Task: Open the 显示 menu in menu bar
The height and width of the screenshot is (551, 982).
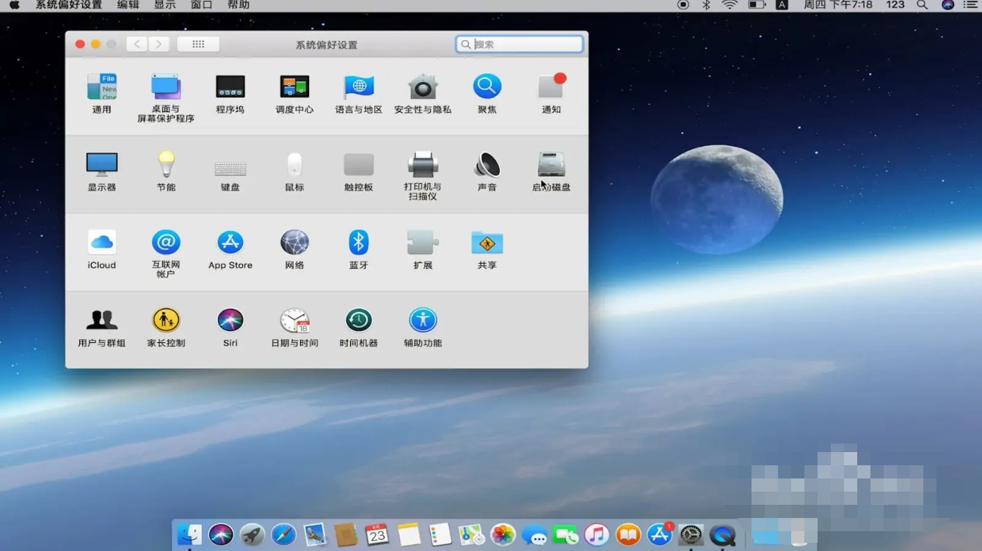Action: point(164,5)
